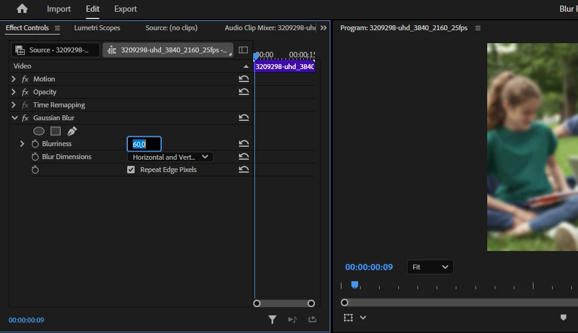Reset the Gaussian Blur effect
Viewport: 578px width, 333px height.
[x=244, y=118]
